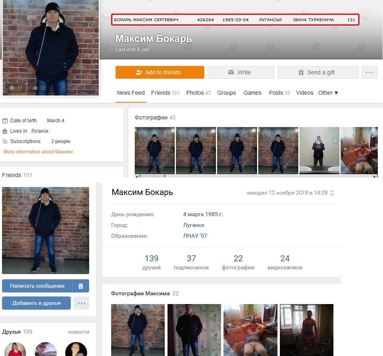The width and height of the screenshot is (383, 356).
Task: Open the orange More information link
Action: (38, 152)
